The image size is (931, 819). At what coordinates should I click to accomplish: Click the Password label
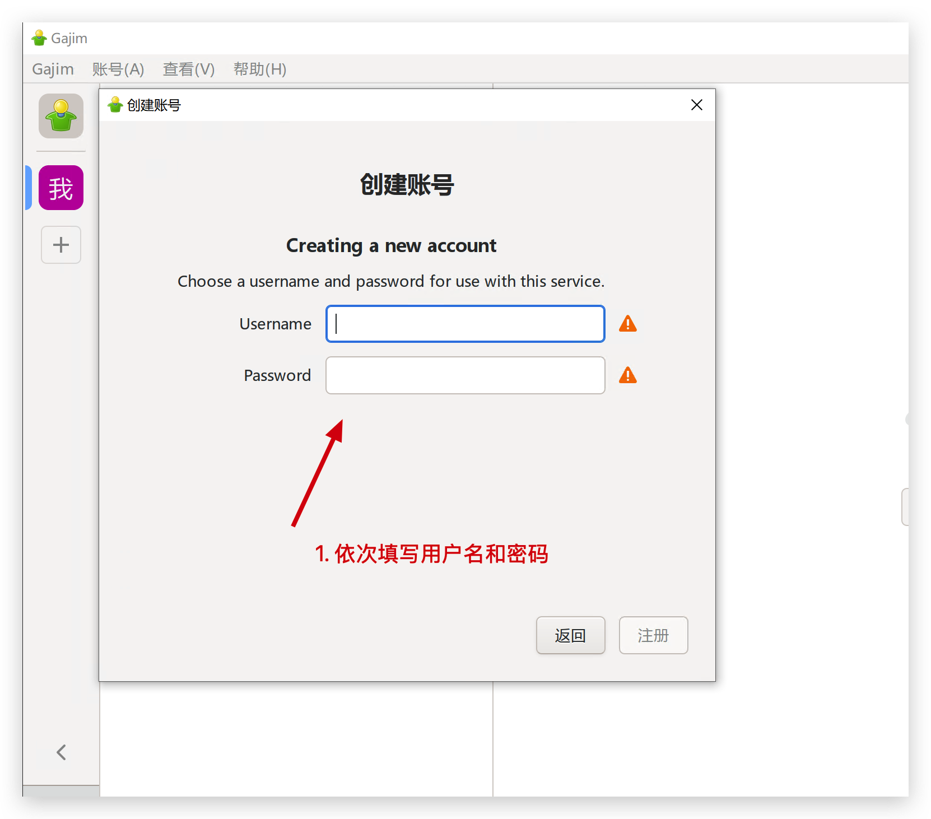[x=277, y=375]
